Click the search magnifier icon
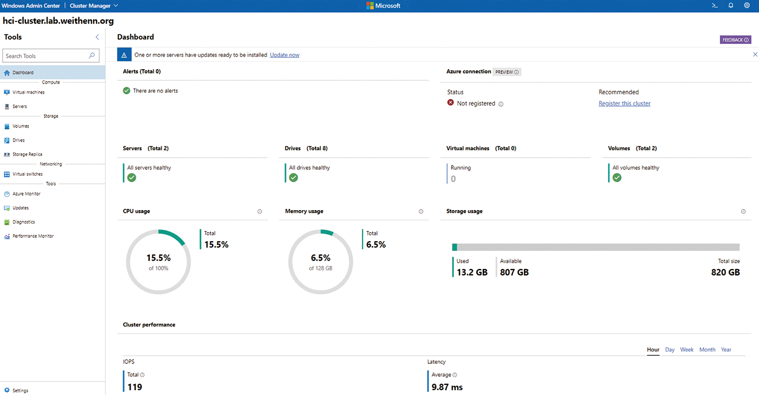759x395 pixels. coord(92,55)
